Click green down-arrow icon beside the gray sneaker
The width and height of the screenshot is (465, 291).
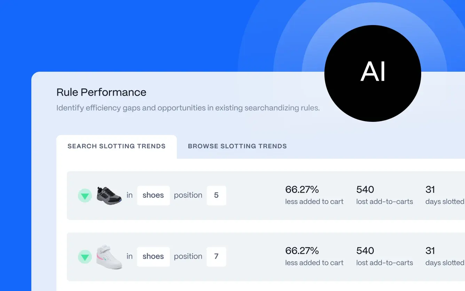click(x=85, y=196)
